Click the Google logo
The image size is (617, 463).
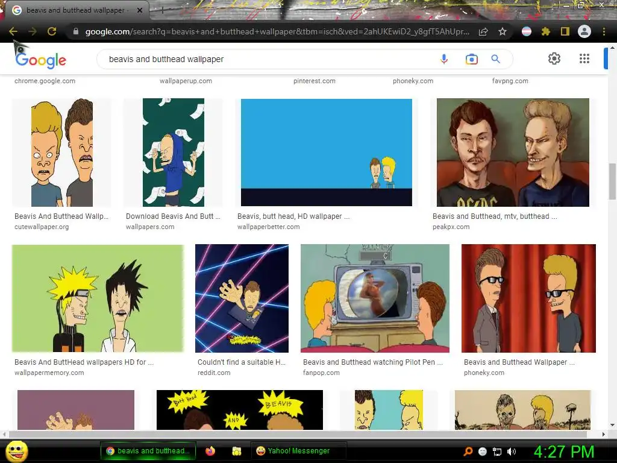point(40,60)
